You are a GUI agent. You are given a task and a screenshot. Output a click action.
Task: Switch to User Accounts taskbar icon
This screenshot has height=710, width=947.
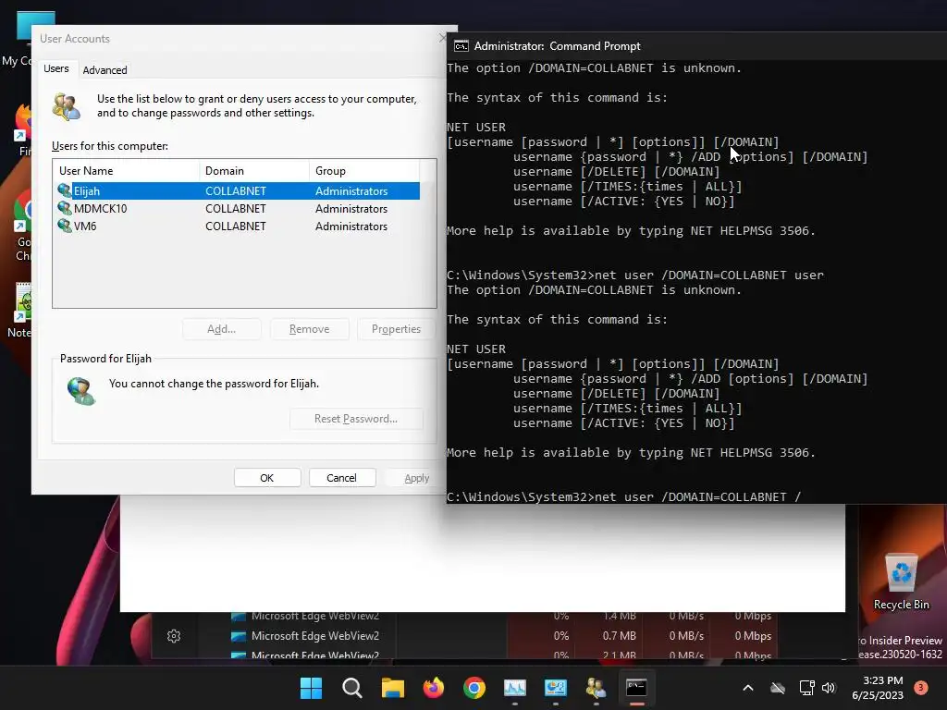pos(596,688)
